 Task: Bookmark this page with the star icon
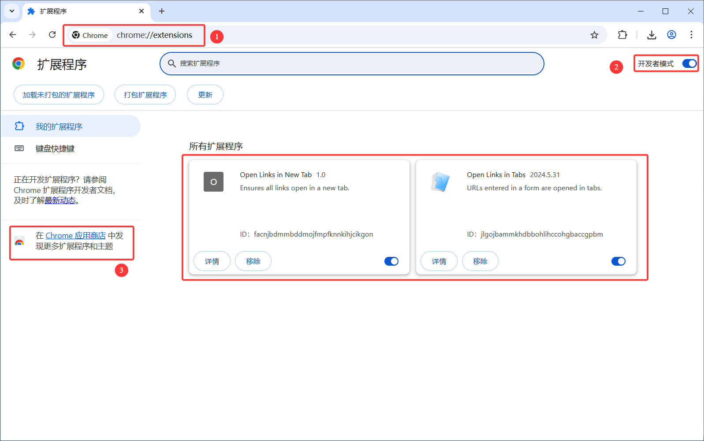coord(594,35)
